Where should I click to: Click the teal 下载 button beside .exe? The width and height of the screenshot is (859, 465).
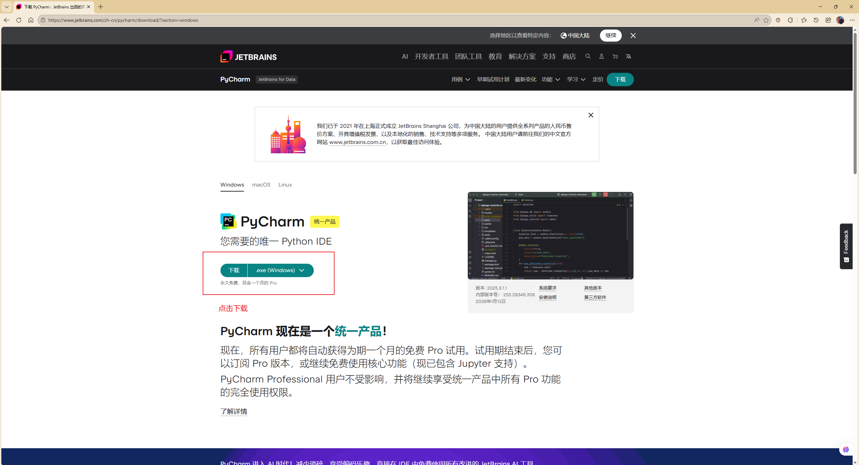[x=234, y=270]
